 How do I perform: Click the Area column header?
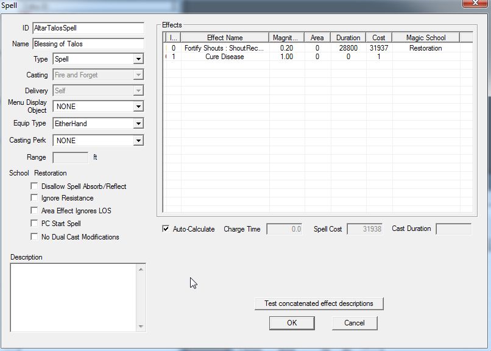(x=317, y=38)
